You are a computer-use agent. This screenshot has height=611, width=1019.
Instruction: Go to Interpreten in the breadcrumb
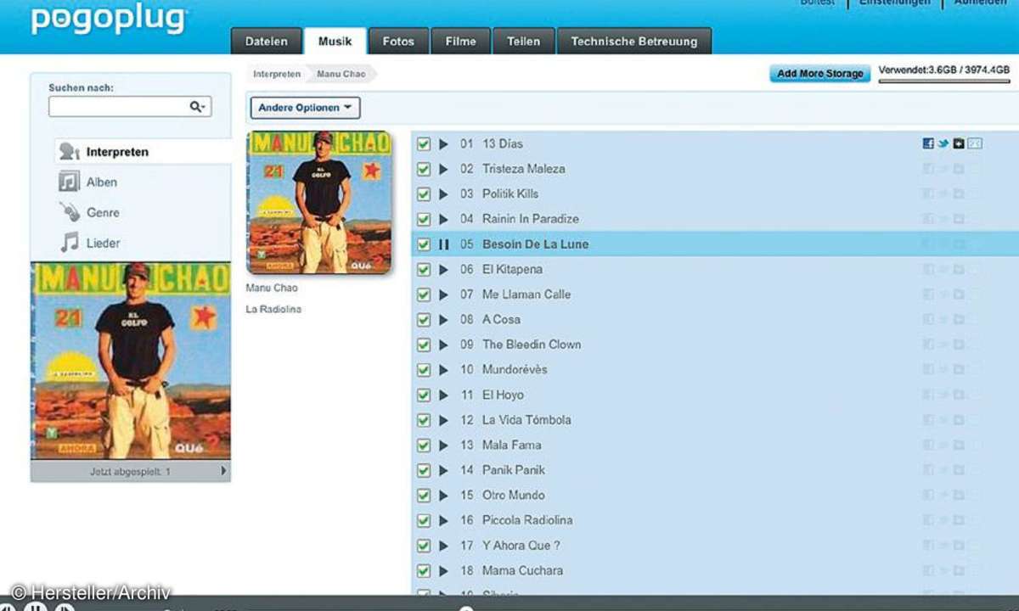[277, 74]
